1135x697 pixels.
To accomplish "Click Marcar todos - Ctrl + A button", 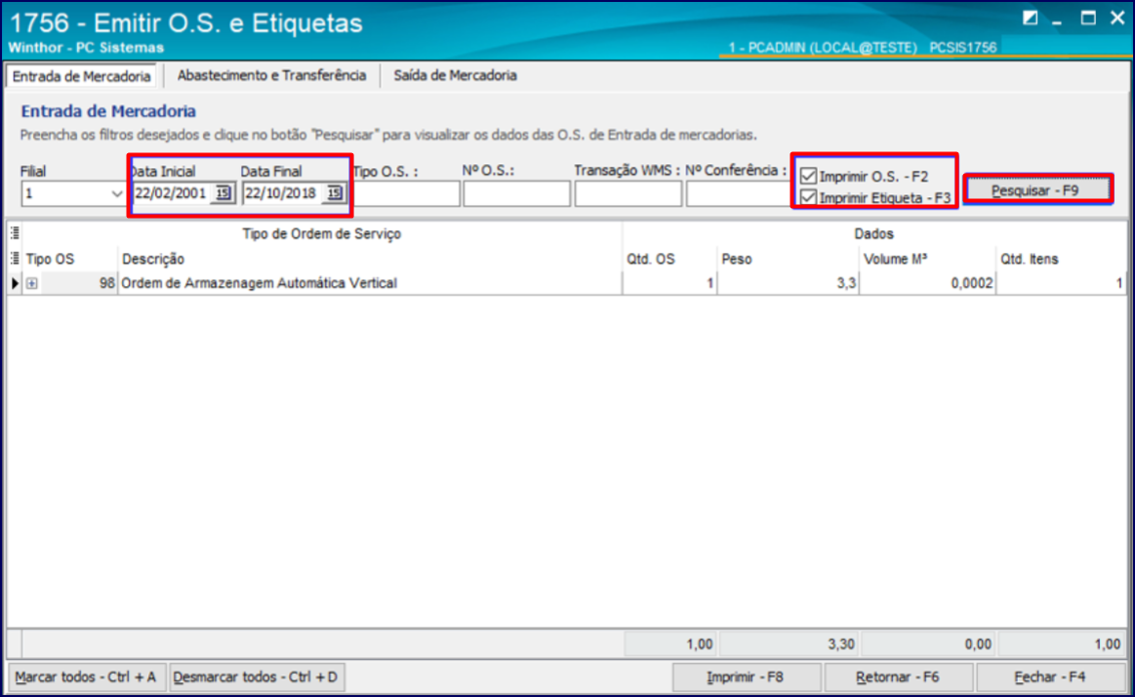I will [x=86, y=676].
